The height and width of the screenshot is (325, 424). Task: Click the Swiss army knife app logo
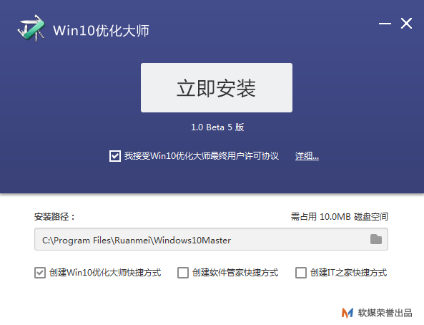pyautogui.click(x=31, y=29)
